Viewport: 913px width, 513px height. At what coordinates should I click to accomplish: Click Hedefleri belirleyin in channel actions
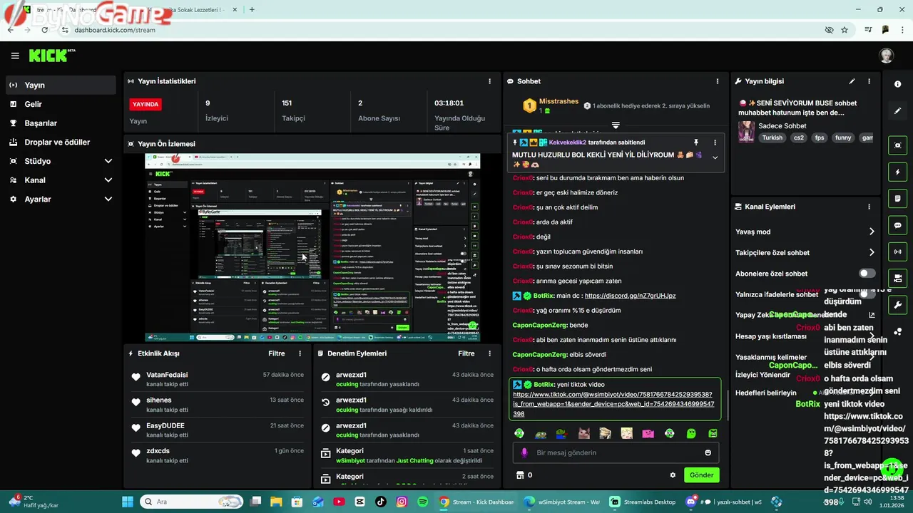pos(766,393)
